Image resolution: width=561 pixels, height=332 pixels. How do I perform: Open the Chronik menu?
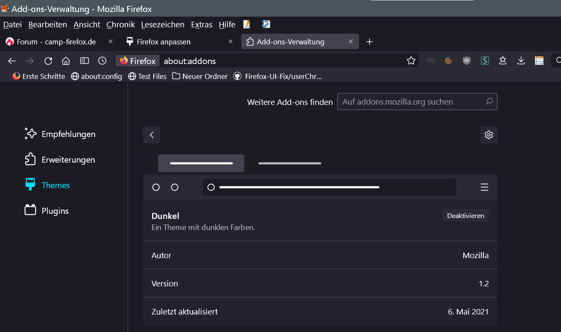click(120, 25)
